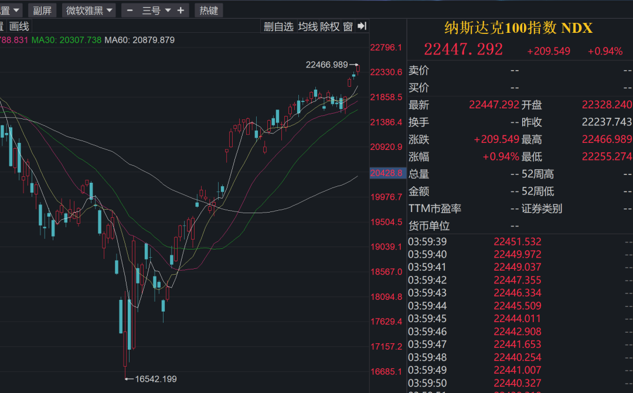Expand the 三号 font size dropdown
Image resolution: width=633 pixels, height=393 pixels.
click(x=154, y=9)
